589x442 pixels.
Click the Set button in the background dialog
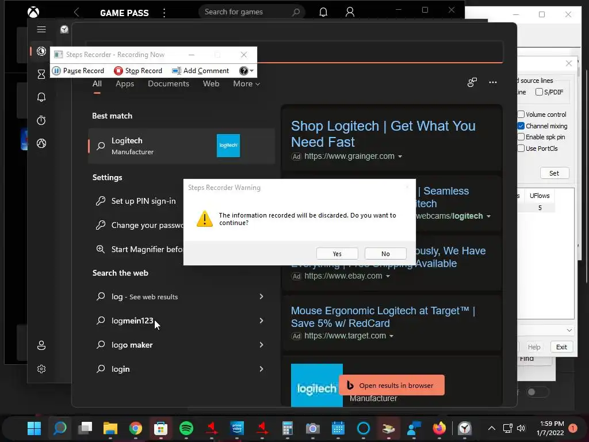554,173
